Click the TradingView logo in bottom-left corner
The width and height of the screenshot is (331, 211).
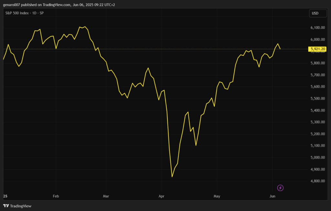click(x=17, y=206)
